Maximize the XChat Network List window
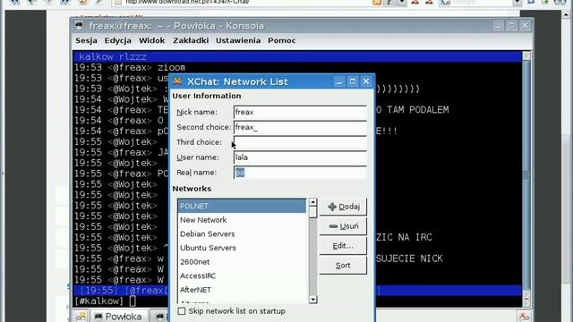 pyautogui.click(x=353, y=81)
